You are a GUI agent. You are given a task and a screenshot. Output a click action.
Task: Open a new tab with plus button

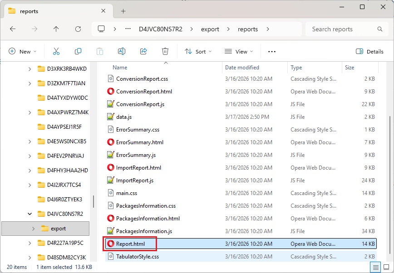click(123, 11)
